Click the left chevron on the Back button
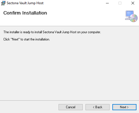 tap(94, 107)
